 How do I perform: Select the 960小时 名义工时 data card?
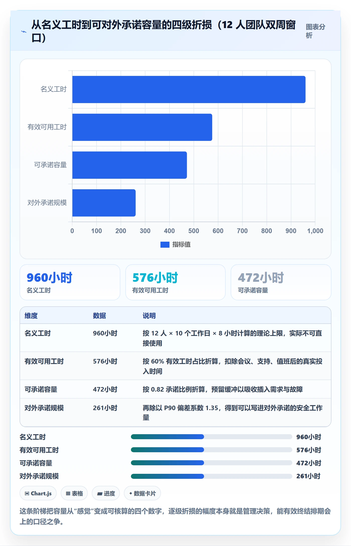[70, 282]
